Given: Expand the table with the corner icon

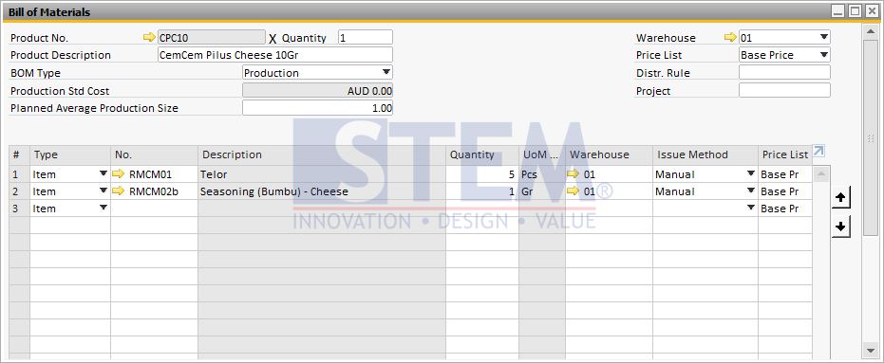Looking at the screenshot, I should [x=819, y=151].
